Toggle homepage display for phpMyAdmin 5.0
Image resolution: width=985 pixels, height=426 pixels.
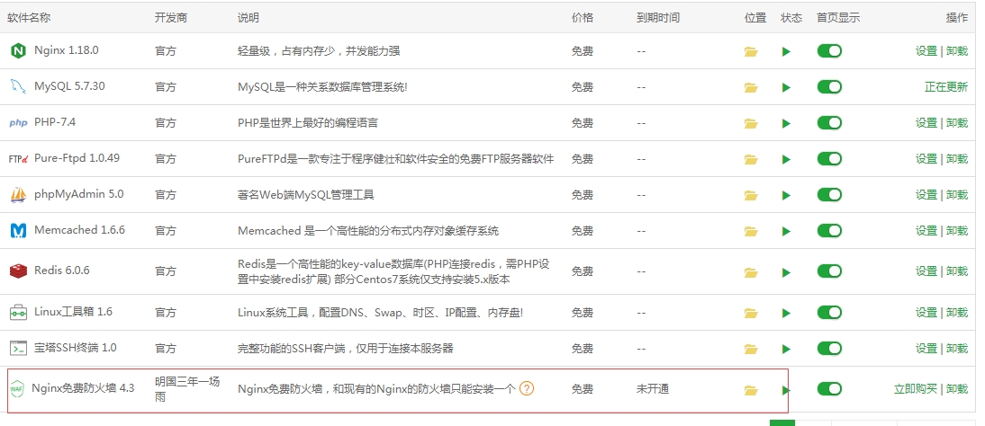point(829,194)
